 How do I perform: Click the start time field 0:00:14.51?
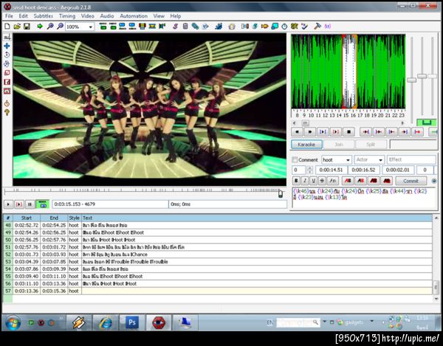click(x=332, y=170)
